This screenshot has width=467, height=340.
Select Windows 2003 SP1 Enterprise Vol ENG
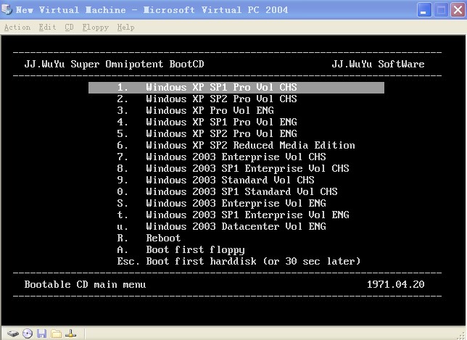click(x=233, y=215)
